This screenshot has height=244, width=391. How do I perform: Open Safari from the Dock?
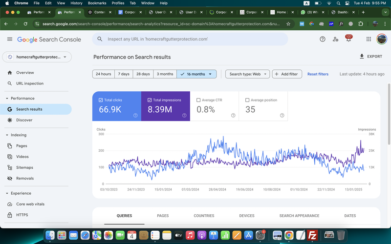(x=85, y=235)
